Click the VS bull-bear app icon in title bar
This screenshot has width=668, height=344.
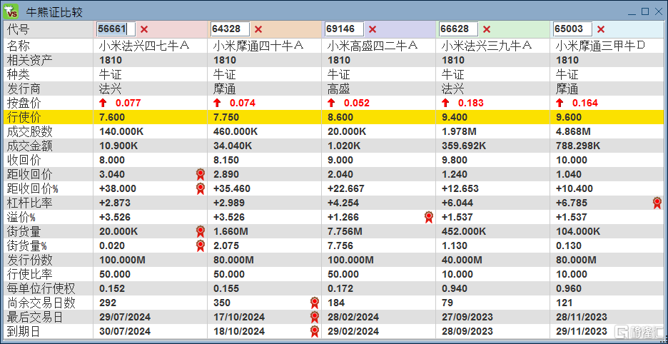tap(11, 11)
